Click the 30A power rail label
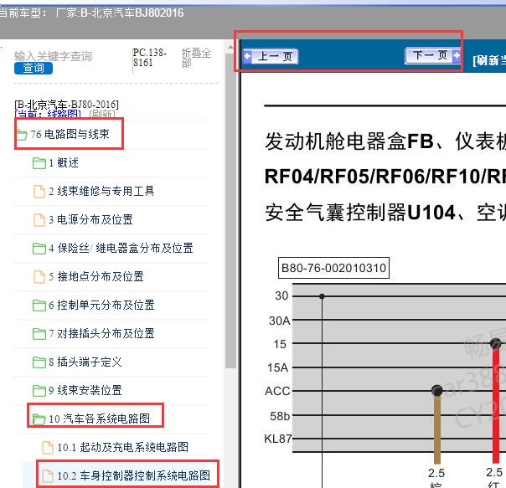The width and height of the screenshot is (506, 488). point(280,321)
